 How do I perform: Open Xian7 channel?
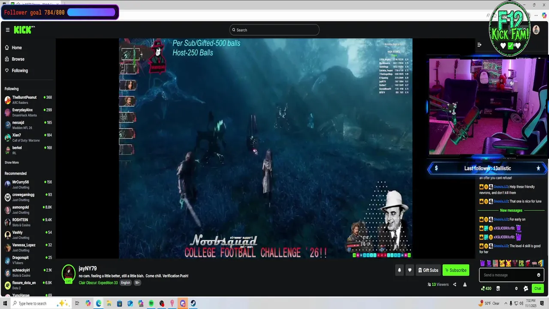click(x=28, y=137)
